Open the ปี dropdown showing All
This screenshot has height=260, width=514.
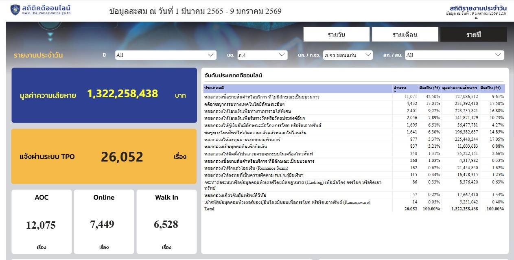(x=165, y=55)
